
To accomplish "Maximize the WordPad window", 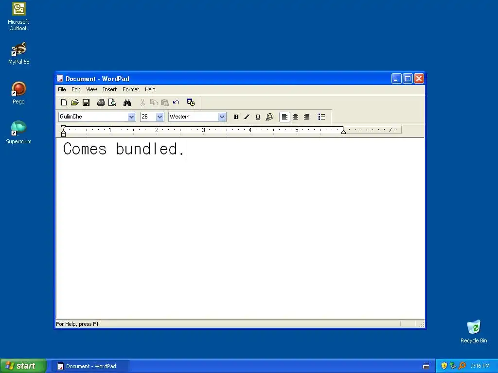I will (x=408, y=78).
